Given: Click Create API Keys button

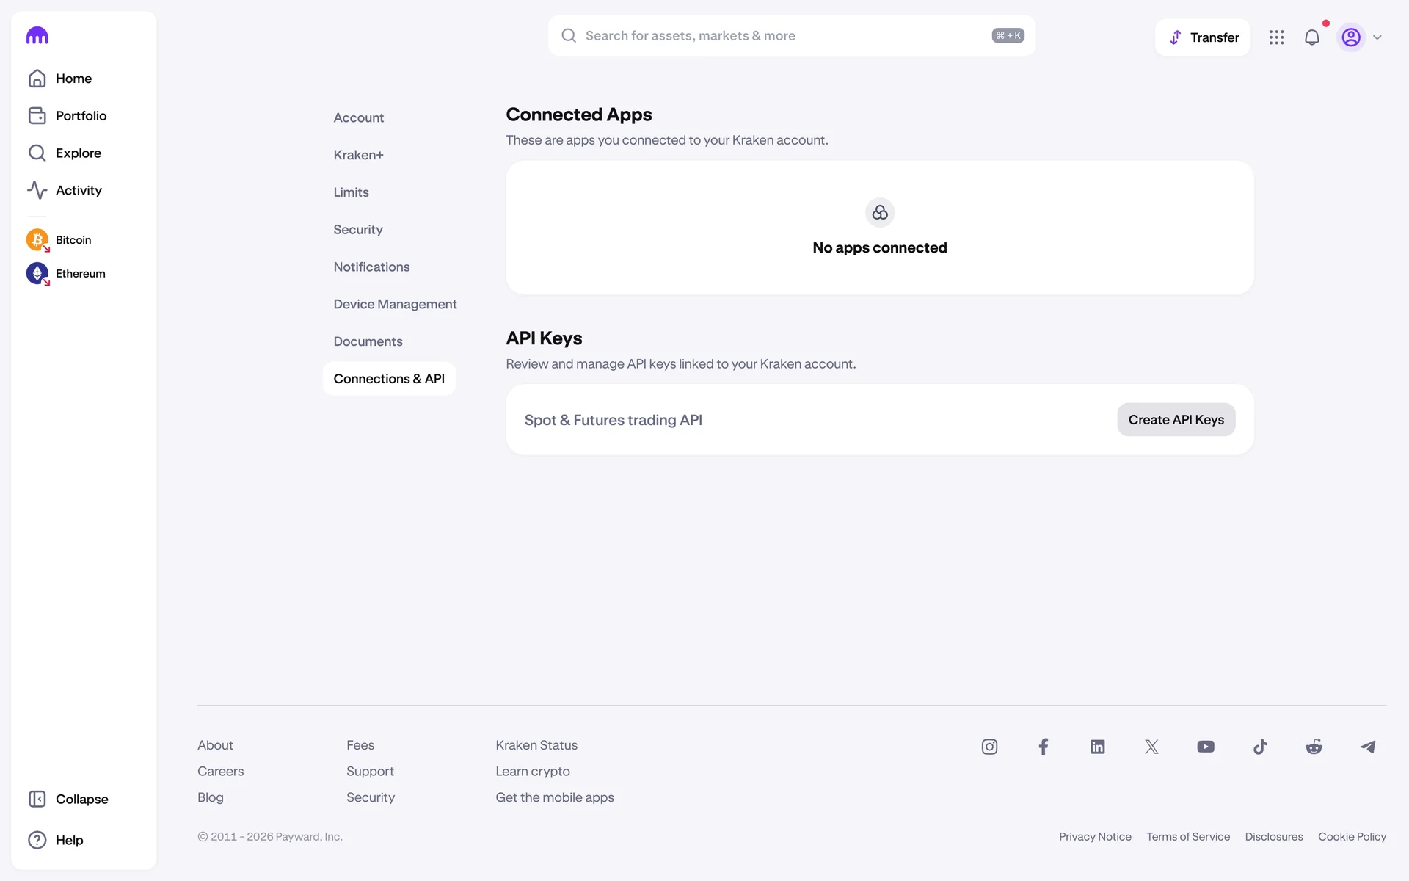Looking at the screenshot, I should click(x=1176, y=420).
